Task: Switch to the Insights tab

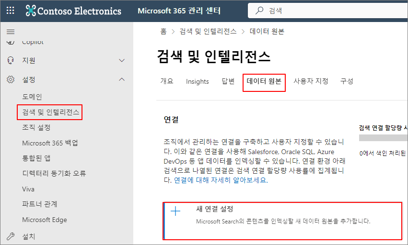Action: tap(197, 81)
